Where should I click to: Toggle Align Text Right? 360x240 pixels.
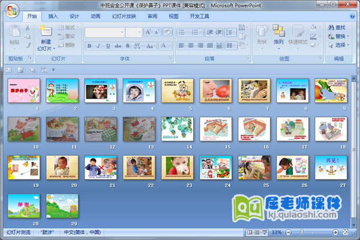tap(200, 46)
